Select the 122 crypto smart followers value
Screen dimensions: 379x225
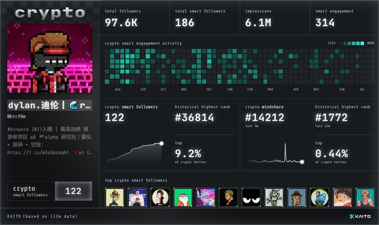click(x=115, y=118)
